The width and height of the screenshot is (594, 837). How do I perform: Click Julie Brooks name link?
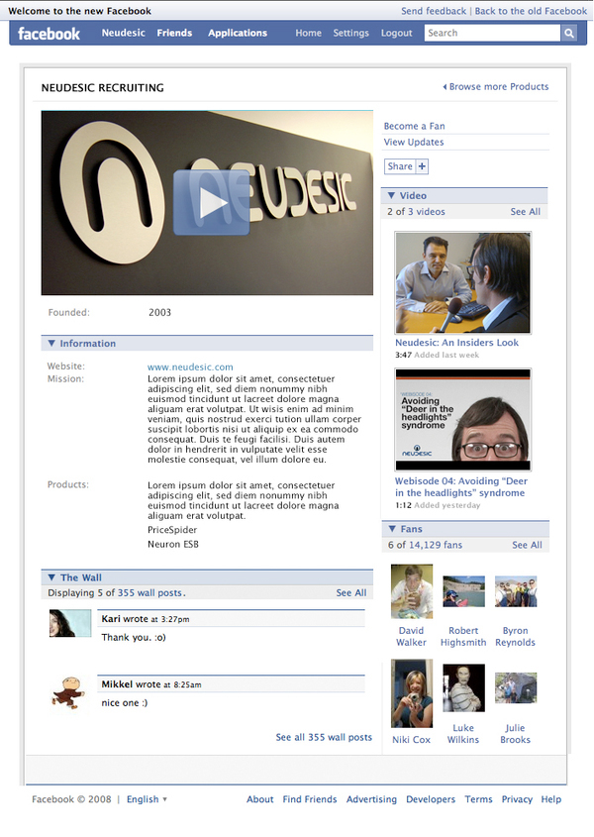point(515,733)
